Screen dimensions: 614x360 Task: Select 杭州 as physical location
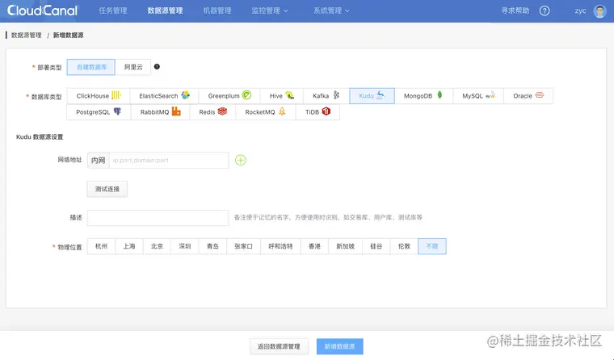(101, 246)
